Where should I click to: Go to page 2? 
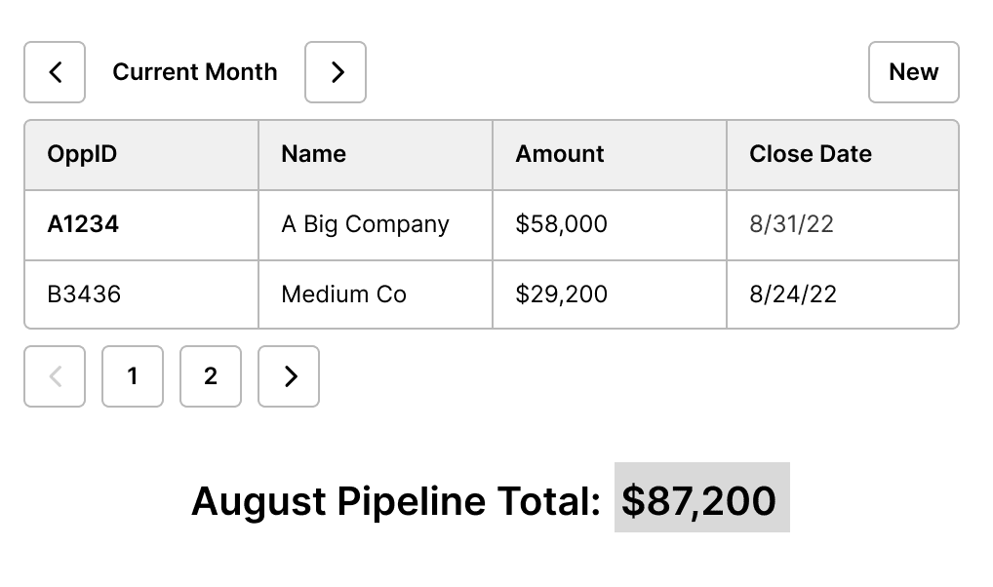(211, 376)
